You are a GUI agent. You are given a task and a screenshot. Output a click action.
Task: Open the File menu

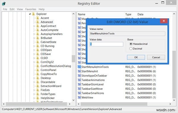(x=5, y=9)
